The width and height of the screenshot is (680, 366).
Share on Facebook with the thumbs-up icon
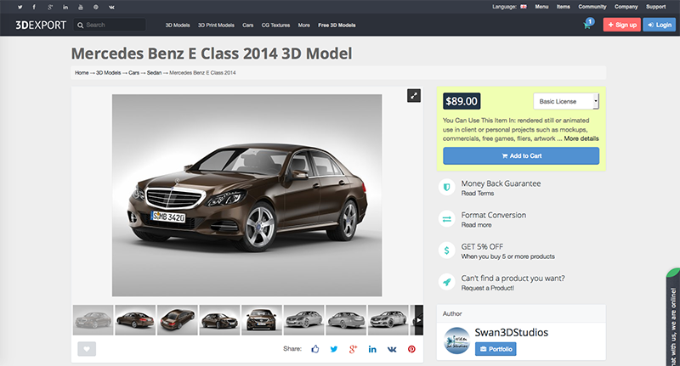pyautogui.click(x=314, y=349)
